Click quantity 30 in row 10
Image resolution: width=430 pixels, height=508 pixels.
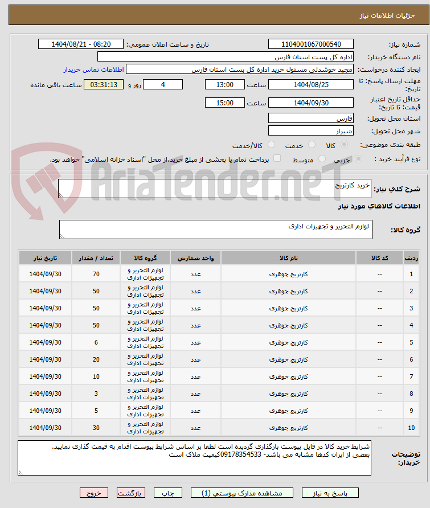coord(96,428)
